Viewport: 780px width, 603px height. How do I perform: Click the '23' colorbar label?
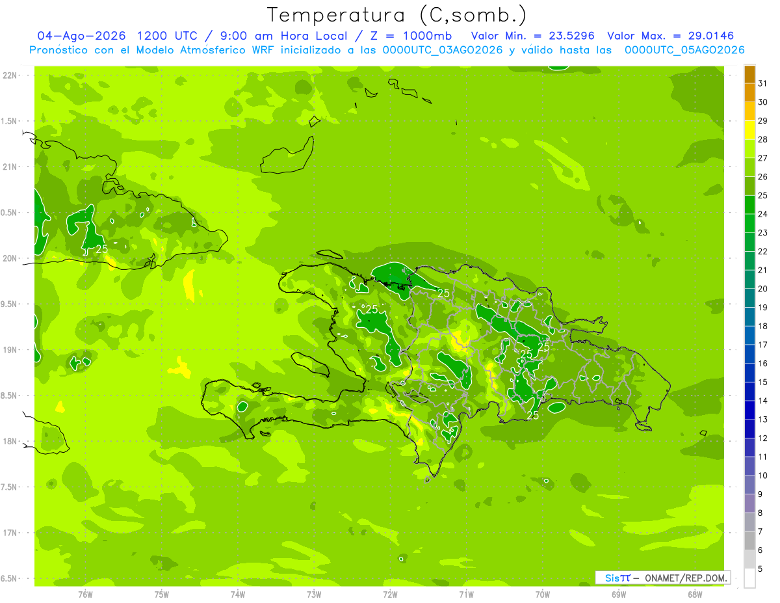point(762,233)
